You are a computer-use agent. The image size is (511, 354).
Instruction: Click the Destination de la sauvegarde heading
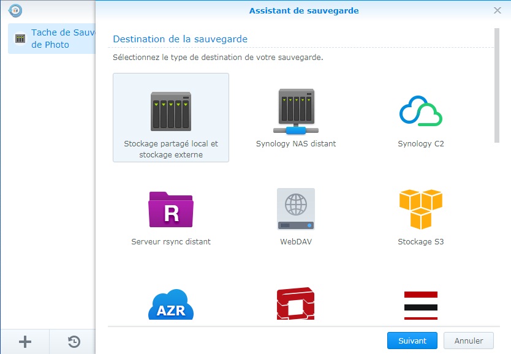click(180, 39)
